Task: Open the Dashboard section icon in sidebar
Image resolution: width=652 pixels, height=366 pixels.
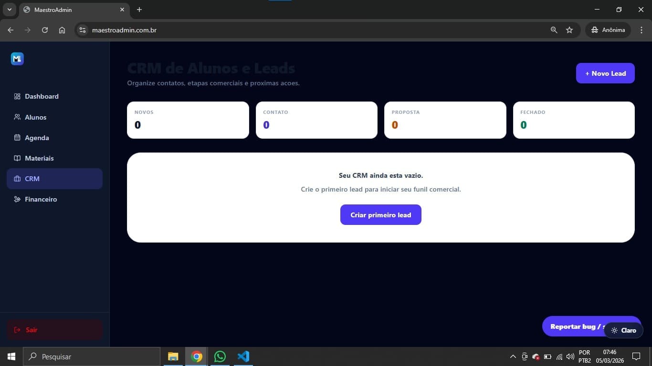Action: point(17,96)
